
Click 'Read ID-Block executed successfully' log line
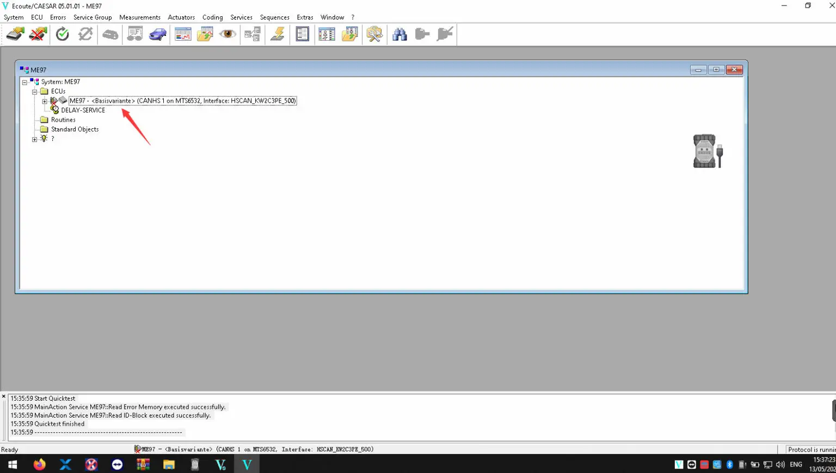point(110,415)
